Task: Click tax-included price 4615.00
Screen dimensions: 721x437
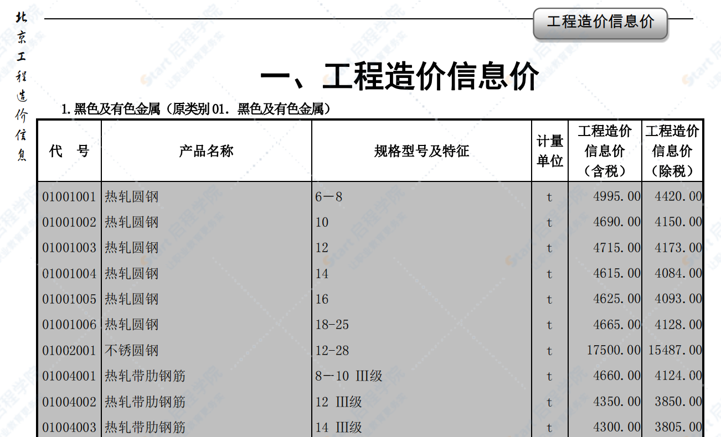Action: 617,273
